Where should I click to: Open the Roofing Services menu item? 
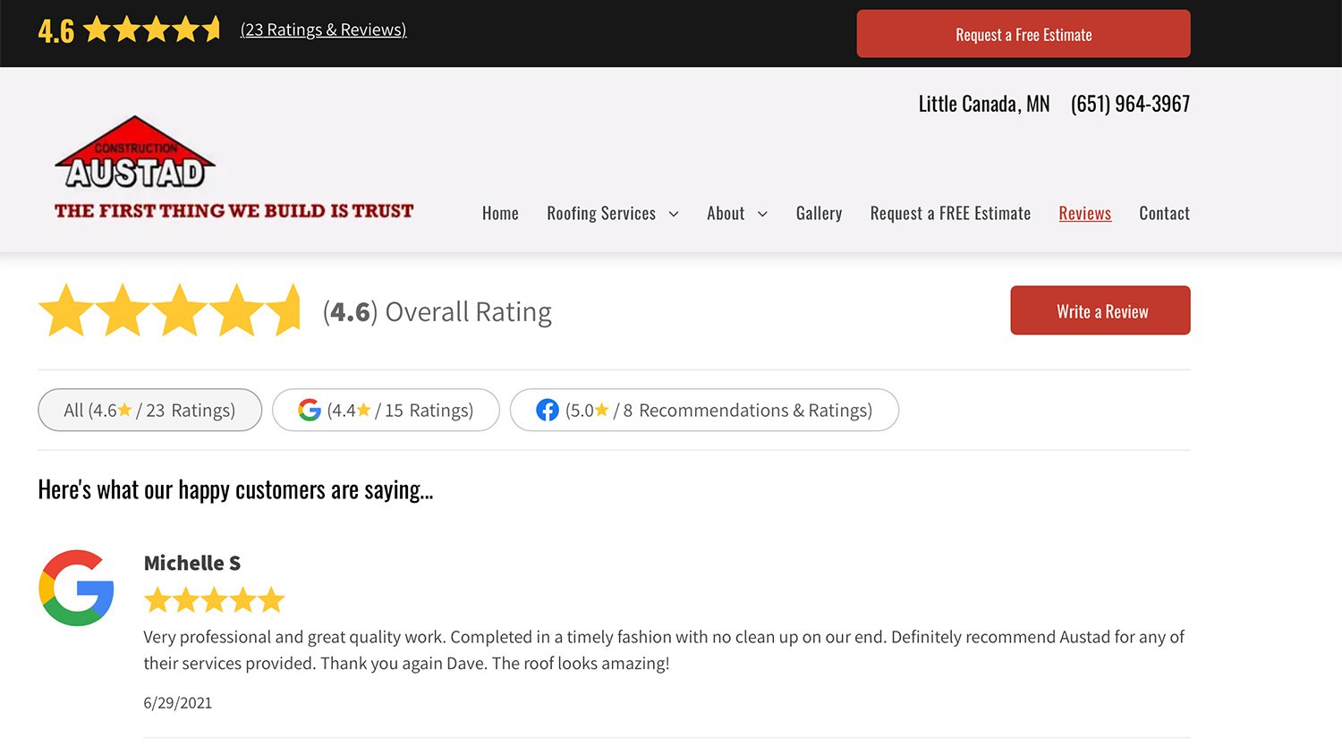pos(601,213)
